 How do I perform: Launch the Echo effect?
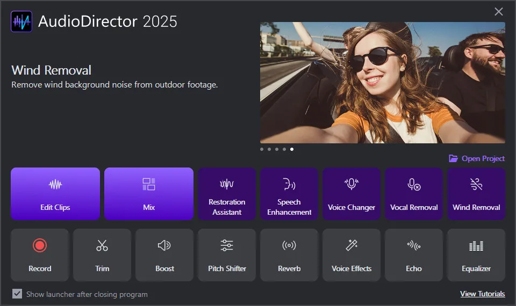(x=414, y=255)
